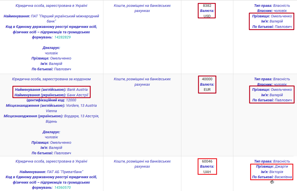
Task: Click the ПАТ АБ "Приватбанк" name
Action: point(65,172)
